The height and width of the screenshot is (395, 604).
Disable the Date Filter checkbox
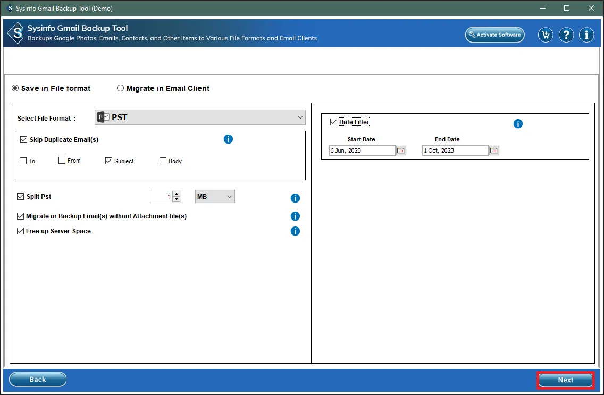pos(333,122)
